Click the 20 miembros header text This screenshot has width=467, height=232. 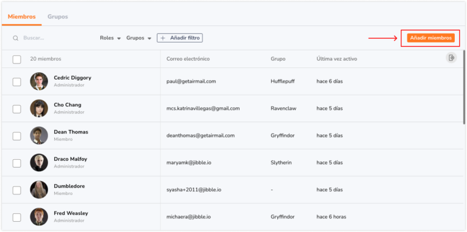[x=46, y=59]
